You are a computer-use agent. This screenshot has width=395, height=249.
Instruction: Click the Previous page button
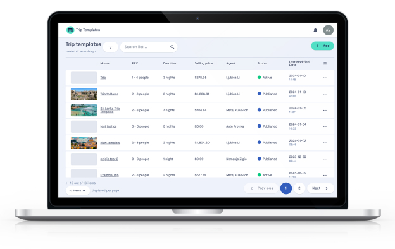click(261, 188)
